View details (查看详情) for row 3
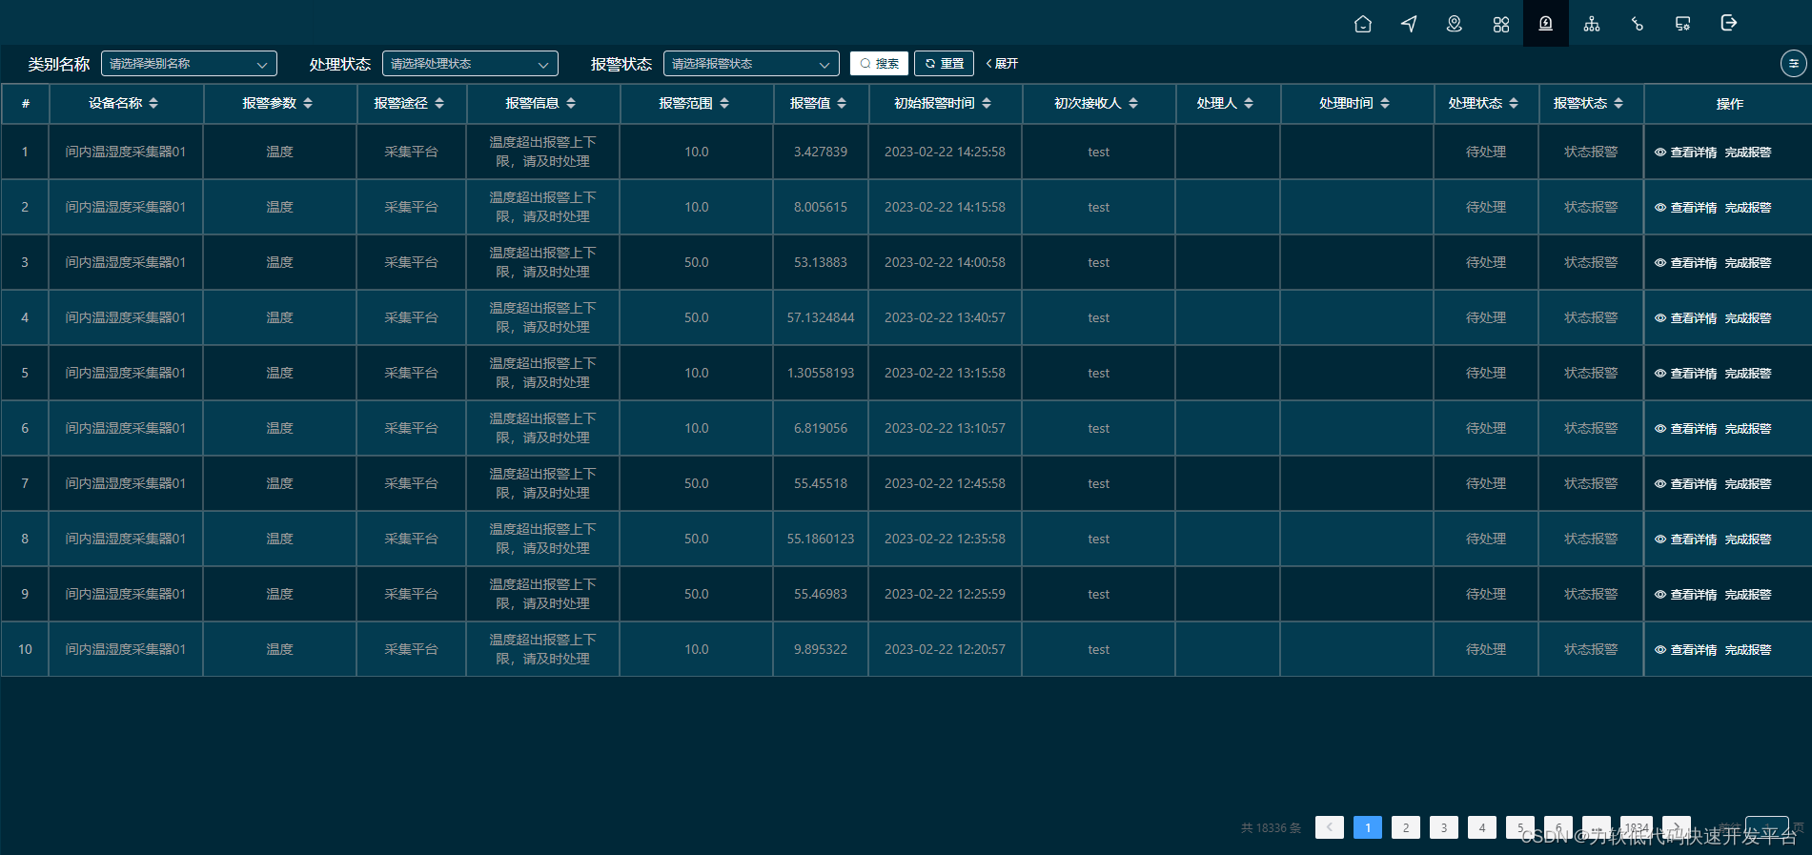Image resolution: width=1812 pixels, height=855 pixels. click(x=1685, y=263)
